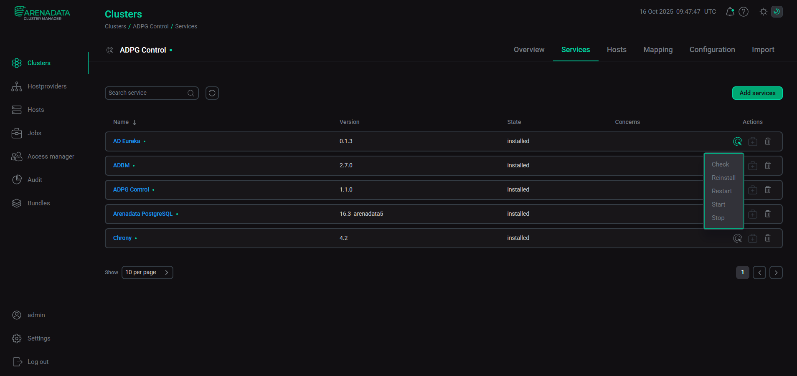Delete the ADBM service via trash icon
This screenshot has width=797, height=376.
click(x=767, y=165)
